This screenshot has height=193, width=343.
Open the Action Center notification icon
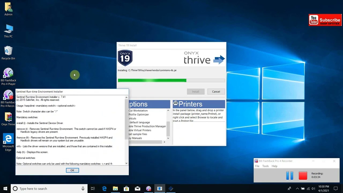[336, 189]
